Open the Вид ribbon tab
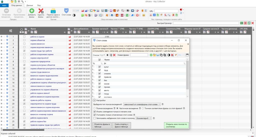The width and height of the screenshot is (256, 137). 39,5
